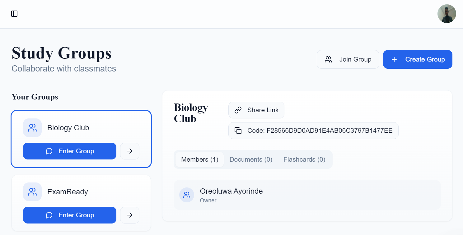The width and height of the screenshot is (463, 235).
Task: Select the Oreoluwa Ayorinde member name
Action: point(231,191)
